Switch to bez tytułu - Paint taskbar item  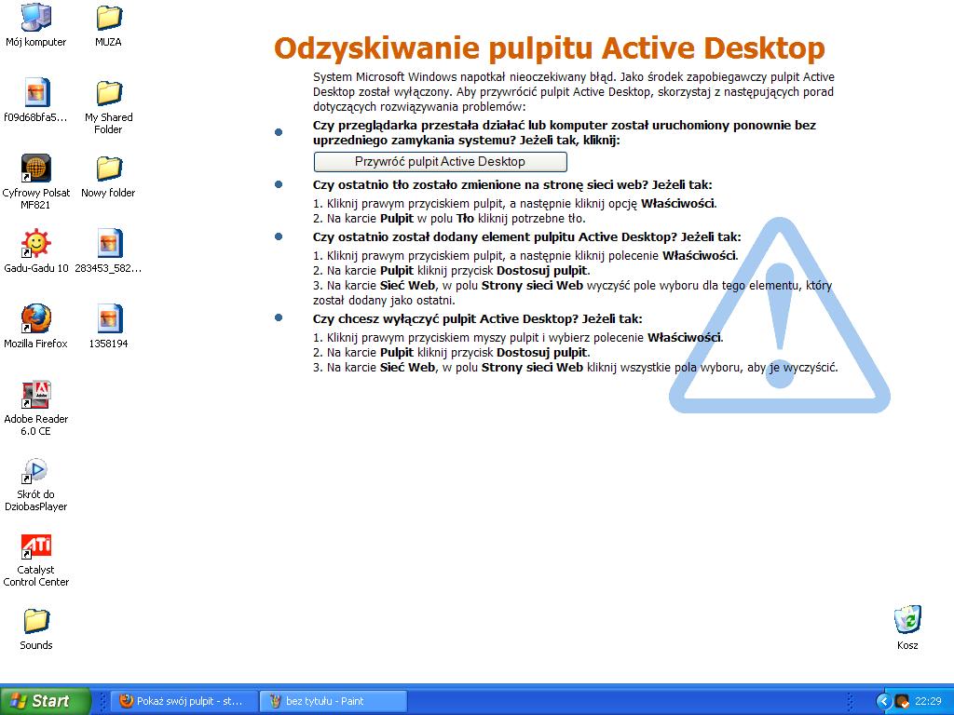333,701
